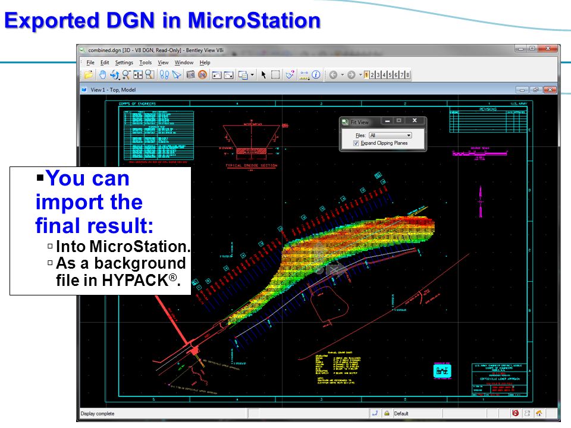The height and width of the screenshot is (428, 571).
Task: Select the Place Fence dashed-rectangle tool
Action: click(x=275, y=75)
